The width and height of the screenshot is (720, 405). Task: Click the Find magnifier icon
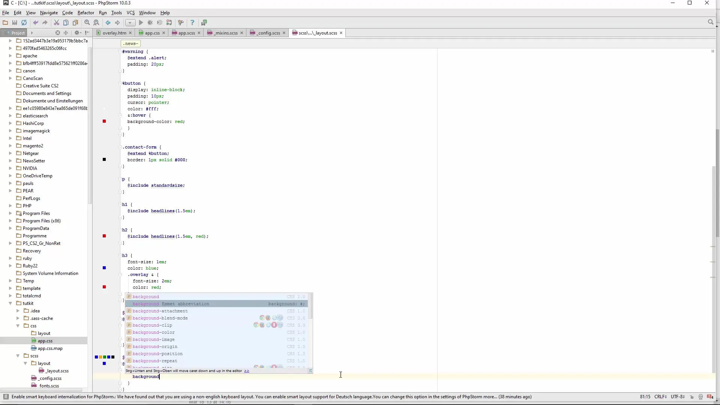click(x=87, y=22)
